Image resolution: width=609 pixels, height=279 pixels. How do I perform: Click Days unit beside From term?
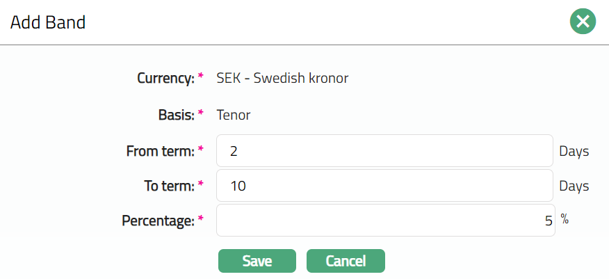point(574,151)
